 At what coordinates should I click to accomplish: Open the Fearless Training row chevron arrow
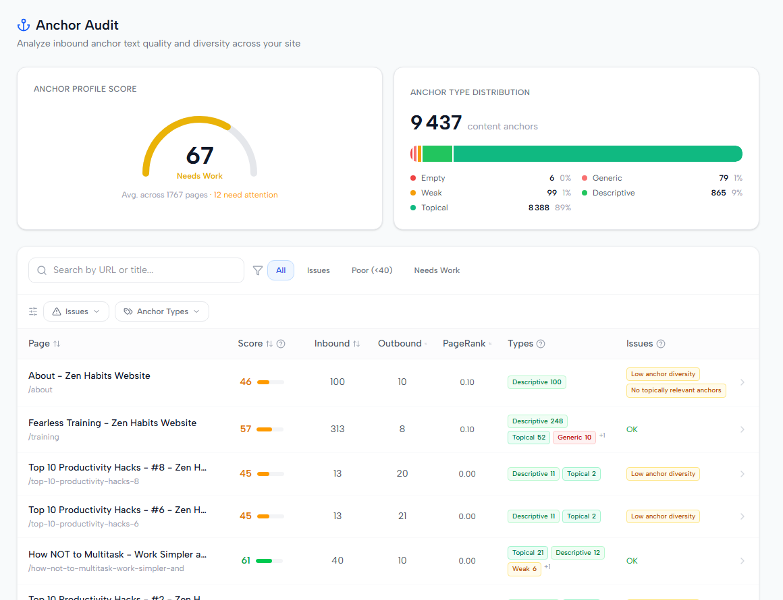tap(742, 429)
